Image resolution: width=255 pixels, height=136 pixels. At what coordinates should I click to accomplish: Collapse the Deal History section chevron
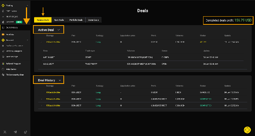pyautogui.click(x=60, y=80)
